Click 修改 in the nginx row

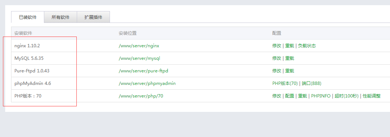[277, 46]
